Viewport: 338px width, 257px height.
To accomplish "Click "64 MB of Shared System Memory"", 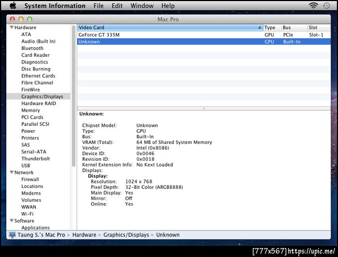I will [174, 142].
